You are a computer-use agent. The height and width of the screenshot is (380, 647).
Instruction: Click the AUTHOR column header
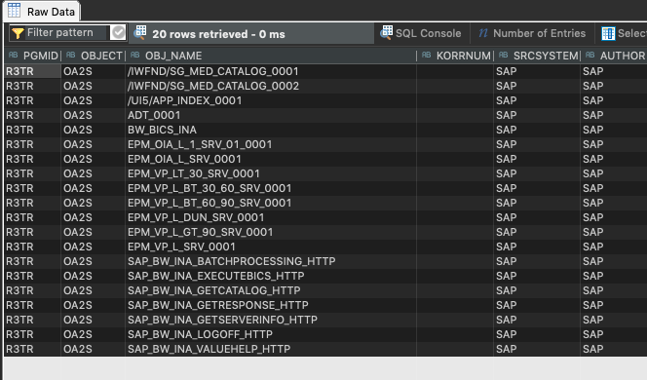pos(614,56)
